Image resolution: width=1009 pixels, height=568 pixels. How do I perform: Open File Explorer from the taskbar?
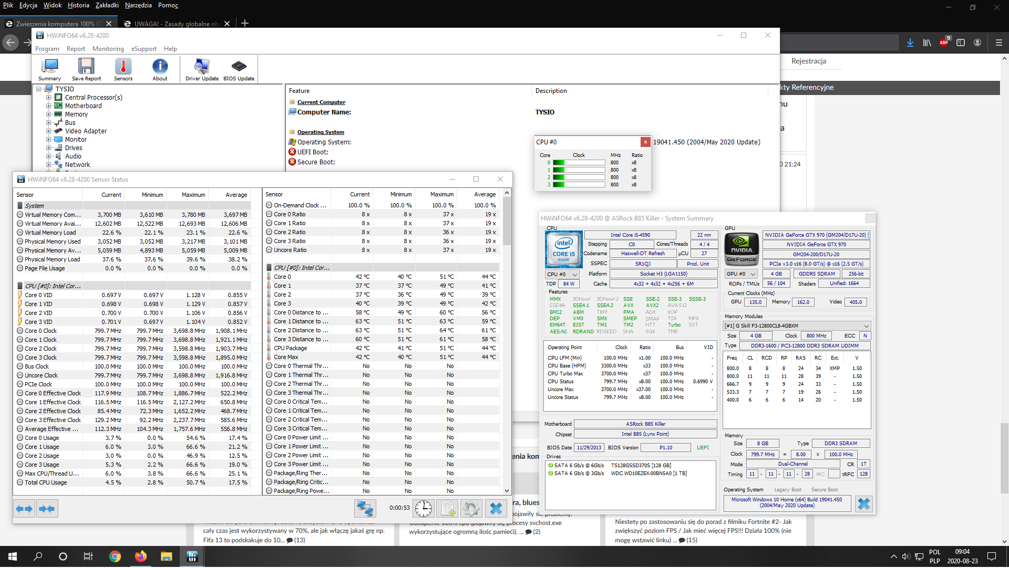[166, 557]
